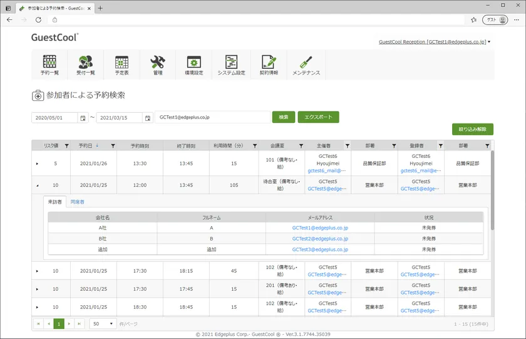Switch to the 同席者 tab
The height and width of the screenshot is (339, 526).
pyautogui.click(x=78, y=202)
